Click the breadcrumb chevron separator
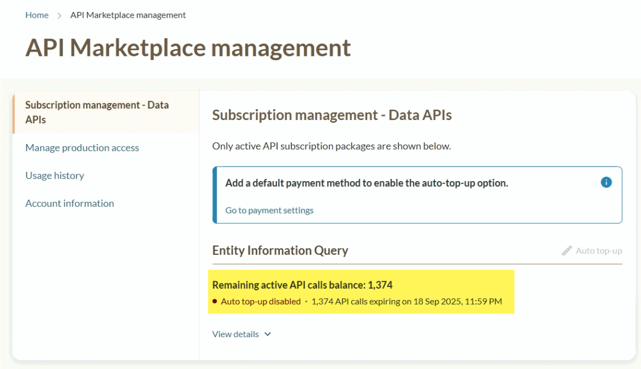This screenshot has width=641, height=369. click(x=60, y=16)
